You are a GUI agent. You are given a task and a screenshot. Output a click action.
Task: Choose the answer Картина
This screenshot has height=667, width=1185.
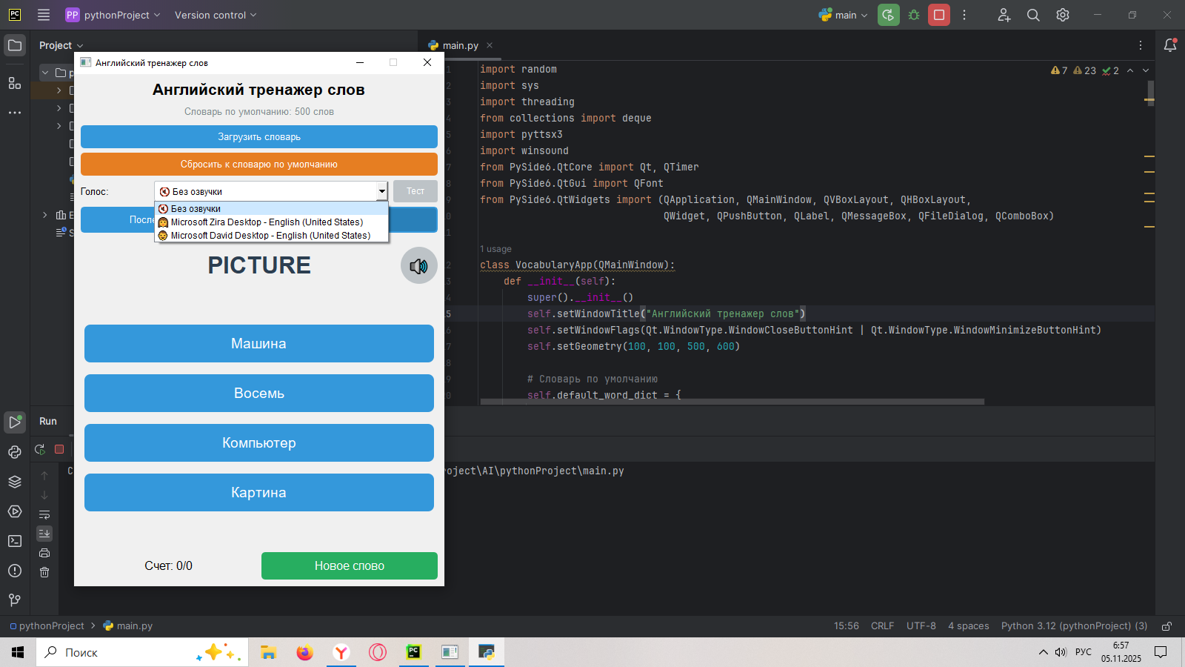point(258,493)
